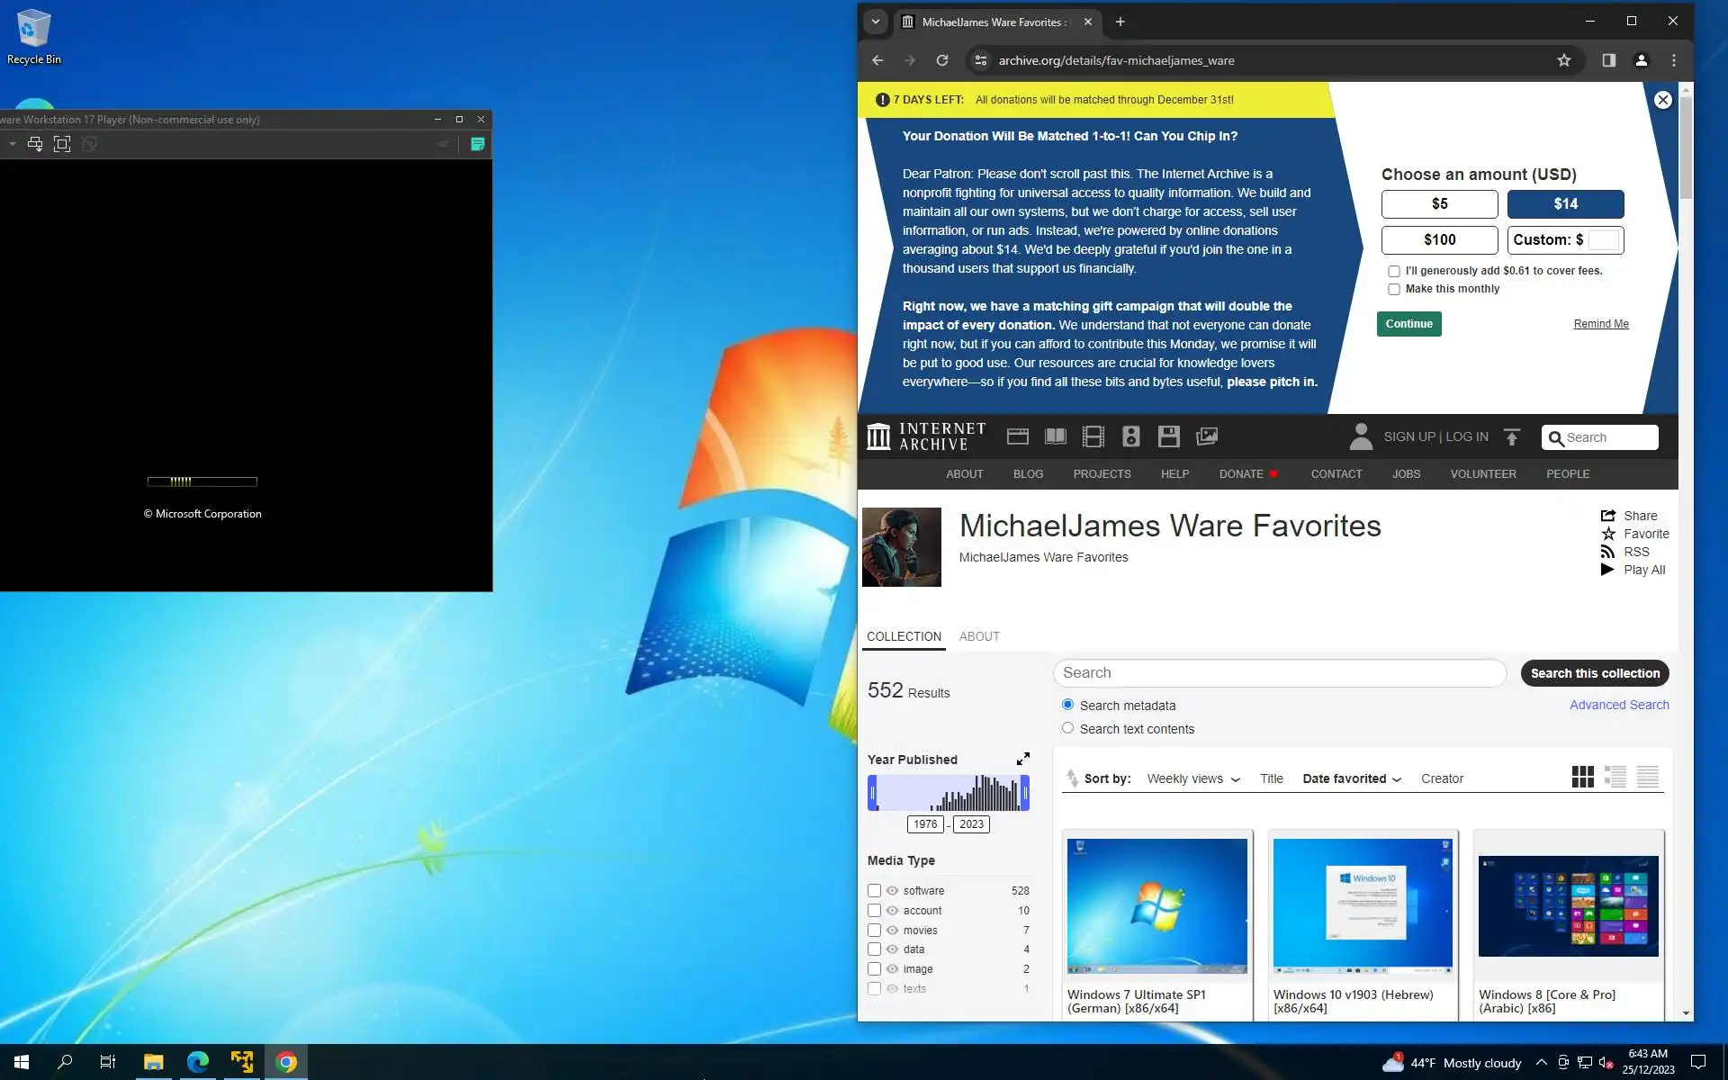Viewport: 1728px width, 1080px height.
Task: Open the PROJECTS menu item
Action: pyautogui.click(x=1102, y=473)
